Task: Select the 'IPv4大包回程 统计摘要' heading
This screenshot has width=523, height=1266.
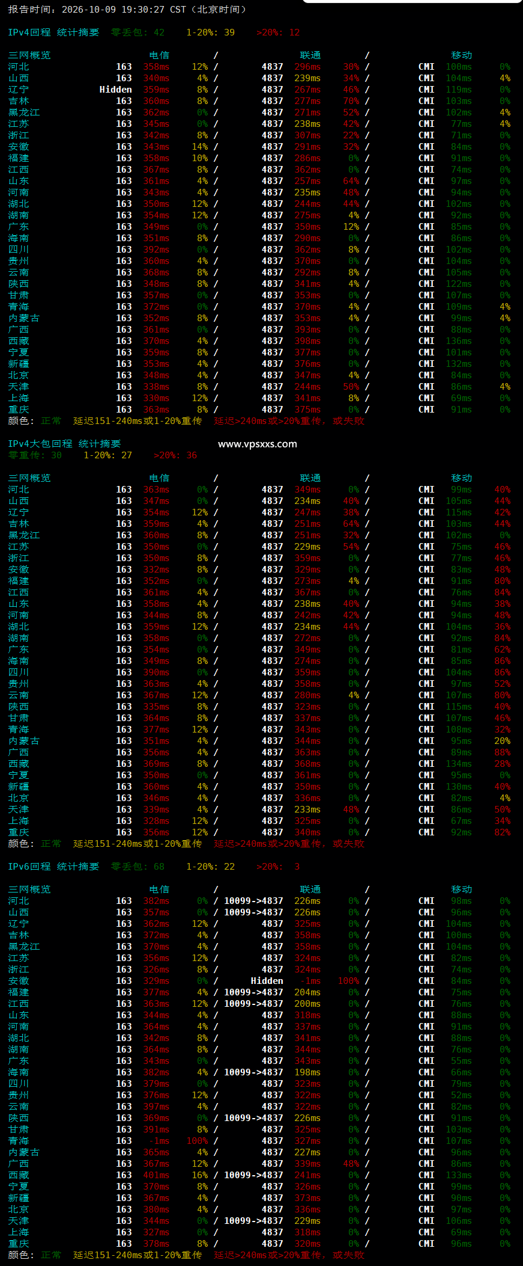Action: point(64,444)
